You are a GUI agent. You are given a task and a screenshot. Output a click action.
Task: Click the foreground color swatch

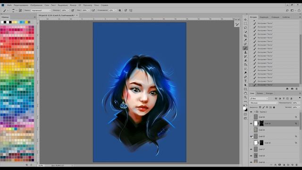click(244, 108)
